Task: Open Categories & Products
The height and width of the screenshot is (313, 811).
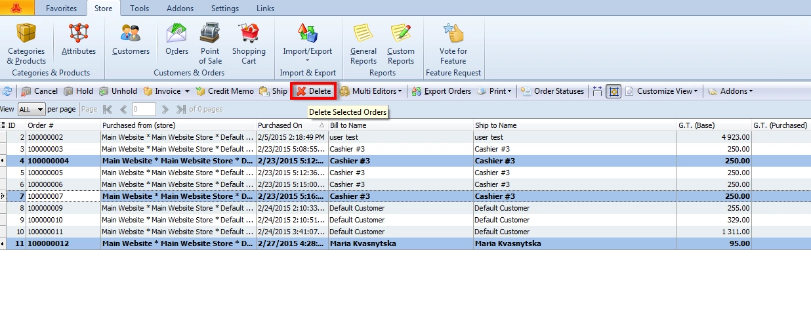Action: tap(26, 43)
